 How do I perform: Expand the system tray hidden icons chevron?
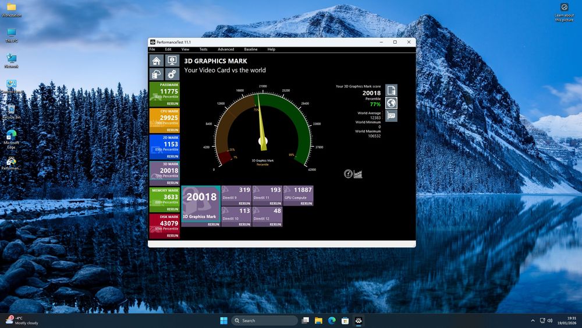[x=533, y=320]
